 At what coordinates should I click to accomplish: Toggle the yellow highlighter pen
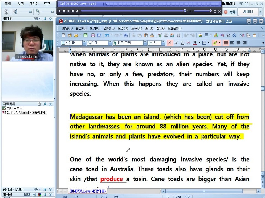215,43
